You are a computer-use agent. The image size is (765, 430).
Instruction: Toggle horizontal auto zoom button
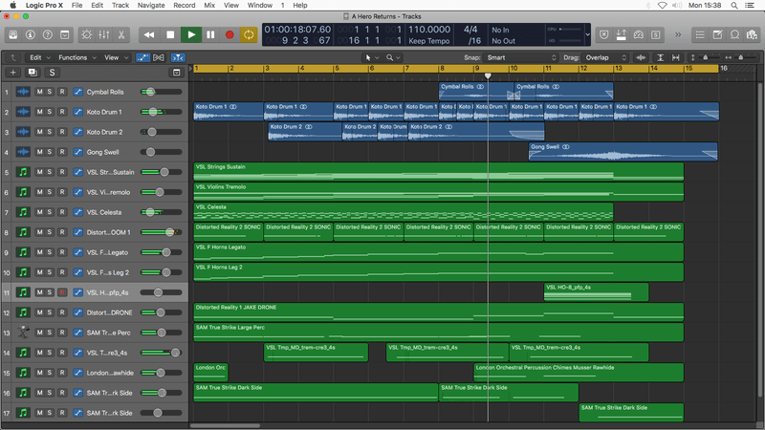click(x=676, y=57)
